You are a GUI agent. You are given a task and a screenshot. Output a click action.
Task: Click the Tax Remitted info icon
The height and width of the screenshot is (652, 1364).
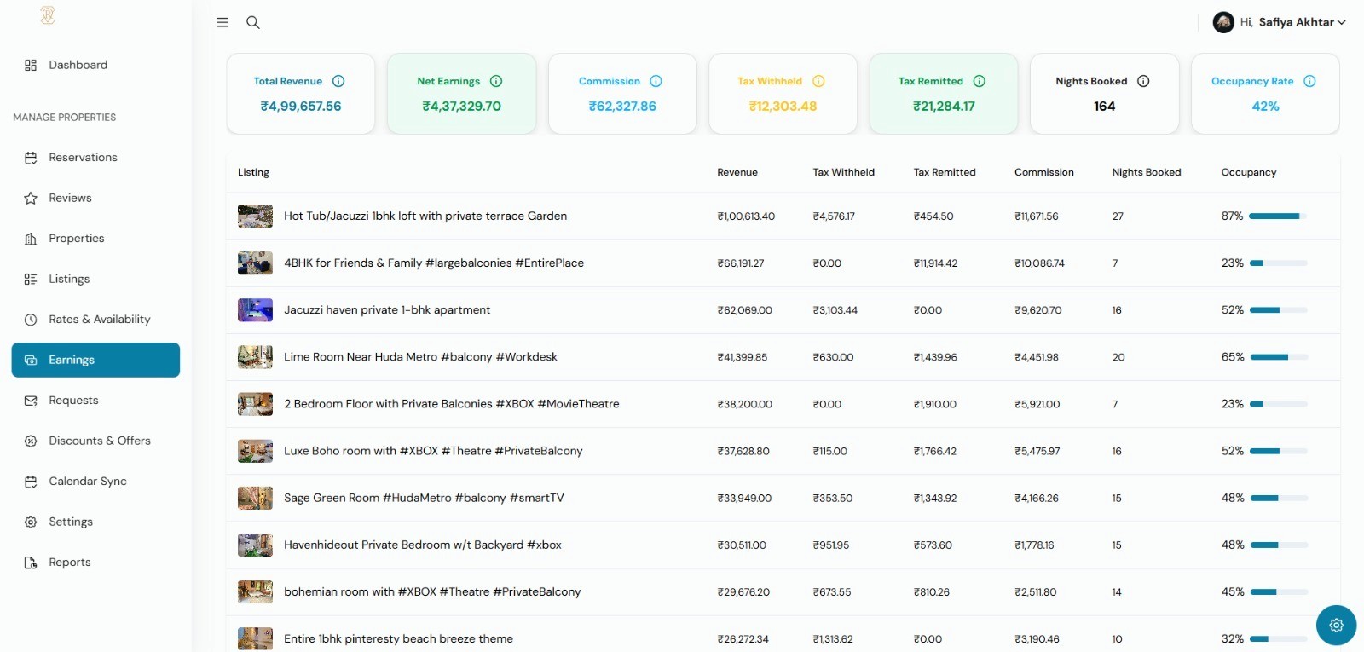pyautogui.click(x=980, y=81)
